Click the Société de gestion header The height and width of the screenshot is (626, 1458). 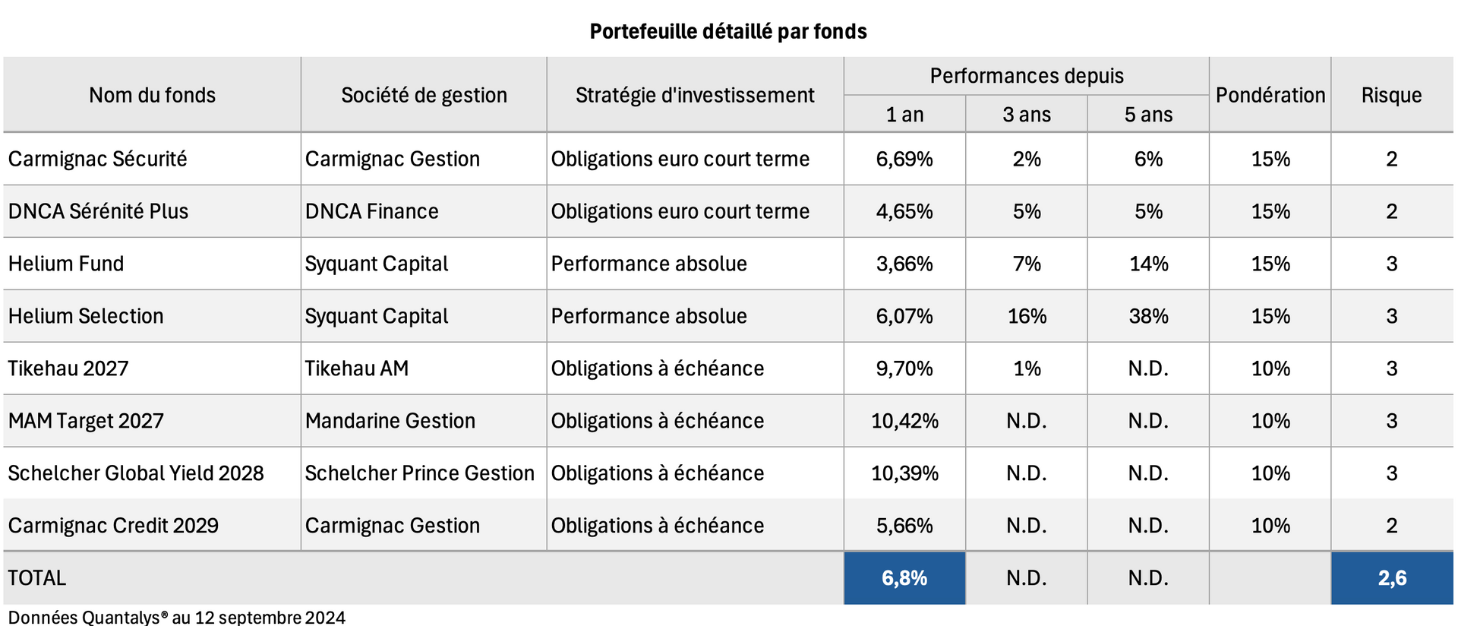pyautogui.click(x=424, y=95)
